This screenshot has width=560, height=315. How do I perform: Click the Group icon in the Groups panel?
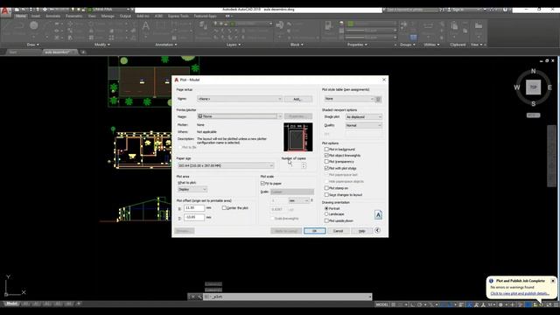[403, 24]
